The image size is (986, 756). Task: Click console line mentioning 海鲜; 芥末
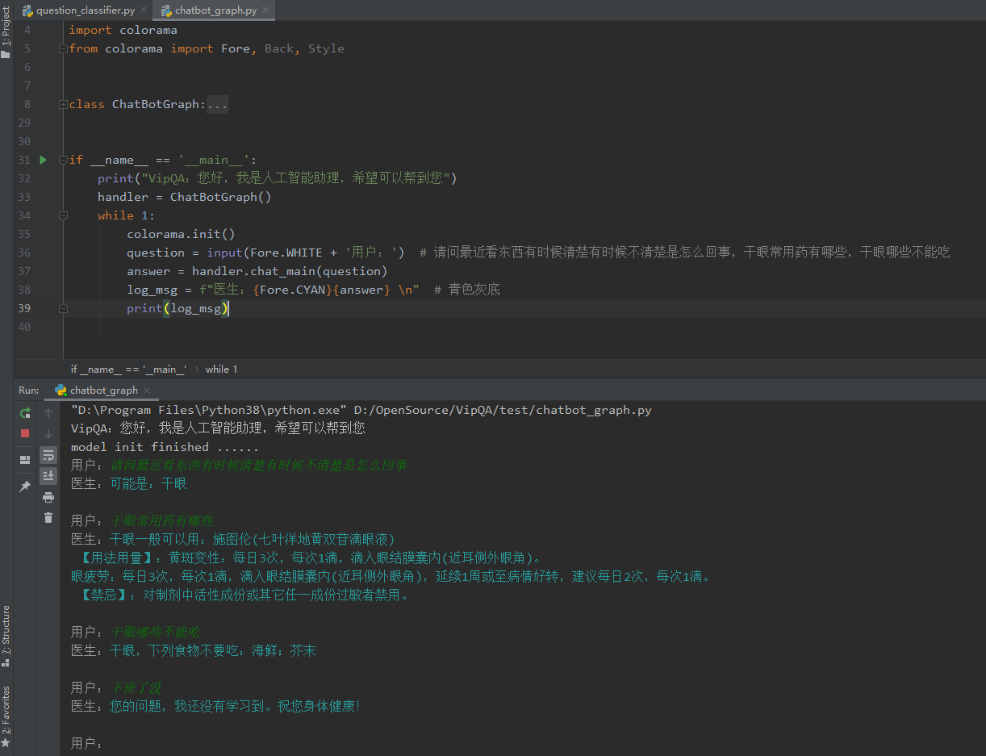coord(194,650)
